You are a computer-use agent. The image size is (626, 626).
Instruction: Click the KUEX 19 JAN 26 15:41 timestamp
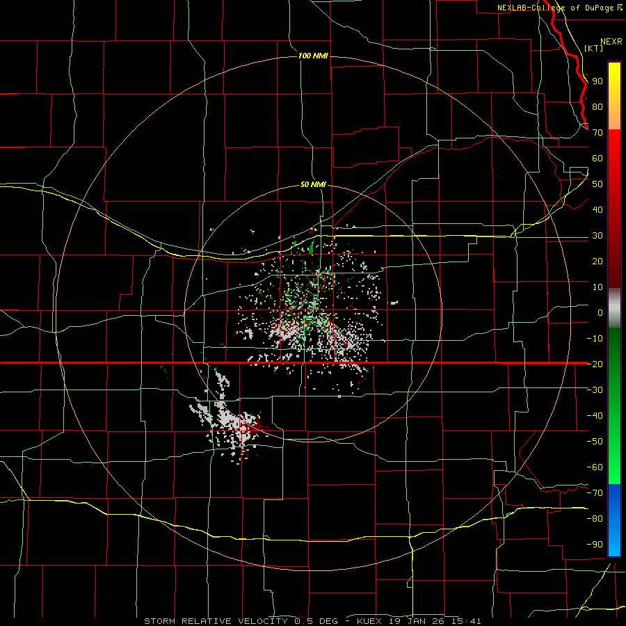[x=419, y=621]
